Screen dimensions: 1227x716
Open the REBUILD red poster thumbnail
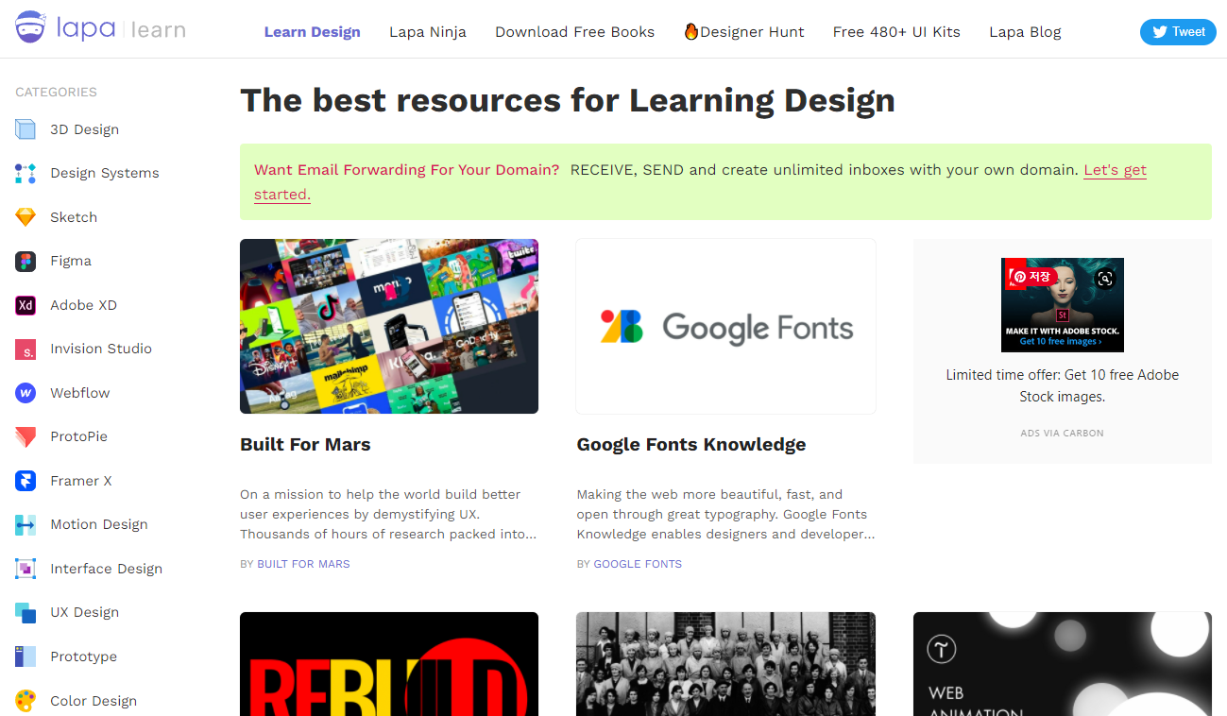coord(389,664)
